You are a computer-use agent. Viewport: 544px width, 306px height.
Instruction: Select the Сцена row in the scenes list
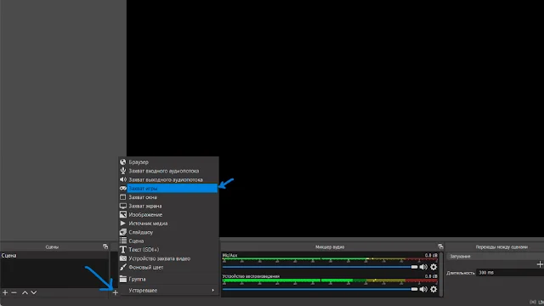point(54,255)
